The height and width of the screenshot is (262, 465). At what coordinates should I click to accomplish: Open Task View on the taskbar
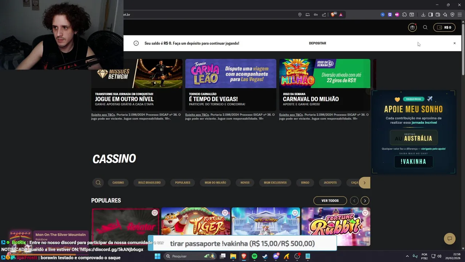click(223, 256)
